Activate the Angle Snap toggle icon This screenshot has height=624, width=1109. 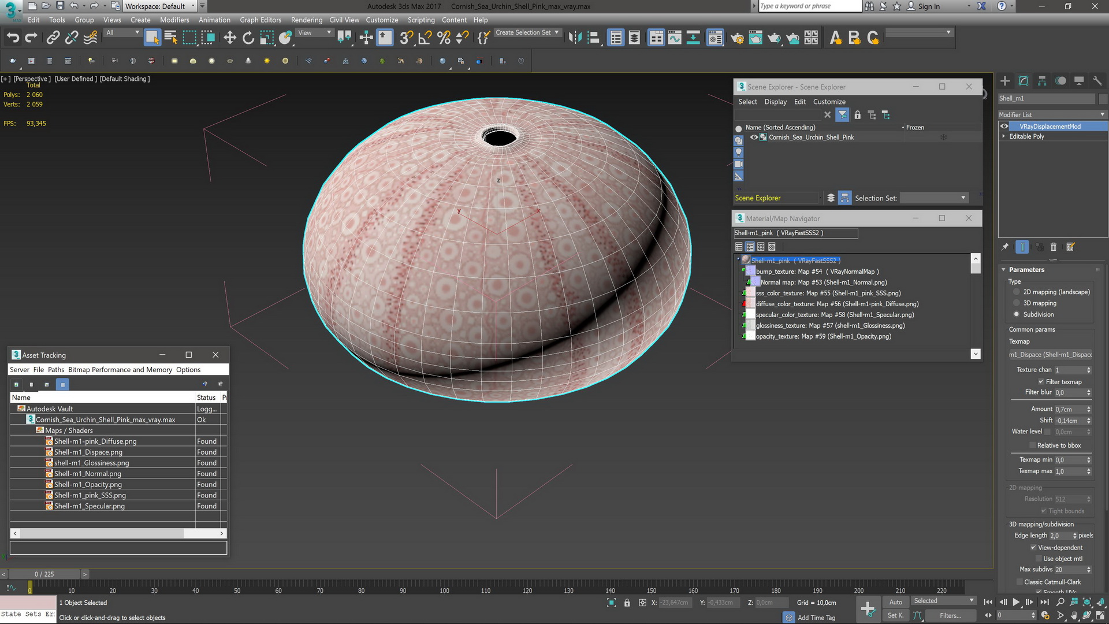pyautogui.click(x=425, y=38)
